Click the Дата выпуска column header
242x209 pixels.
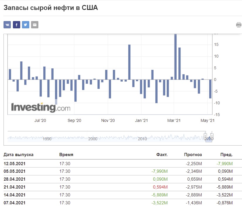coord(18,155)
